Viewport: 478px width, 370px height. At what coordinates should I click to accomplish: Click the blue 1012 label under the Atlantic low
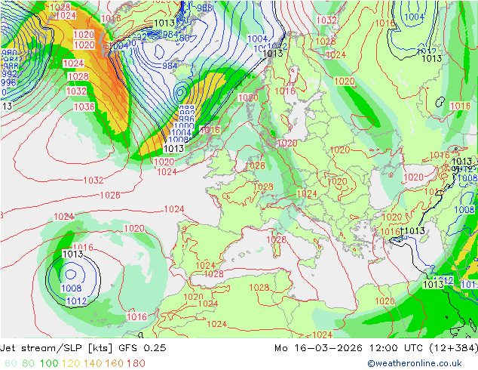pyautogui.click(x=76, y=301)
